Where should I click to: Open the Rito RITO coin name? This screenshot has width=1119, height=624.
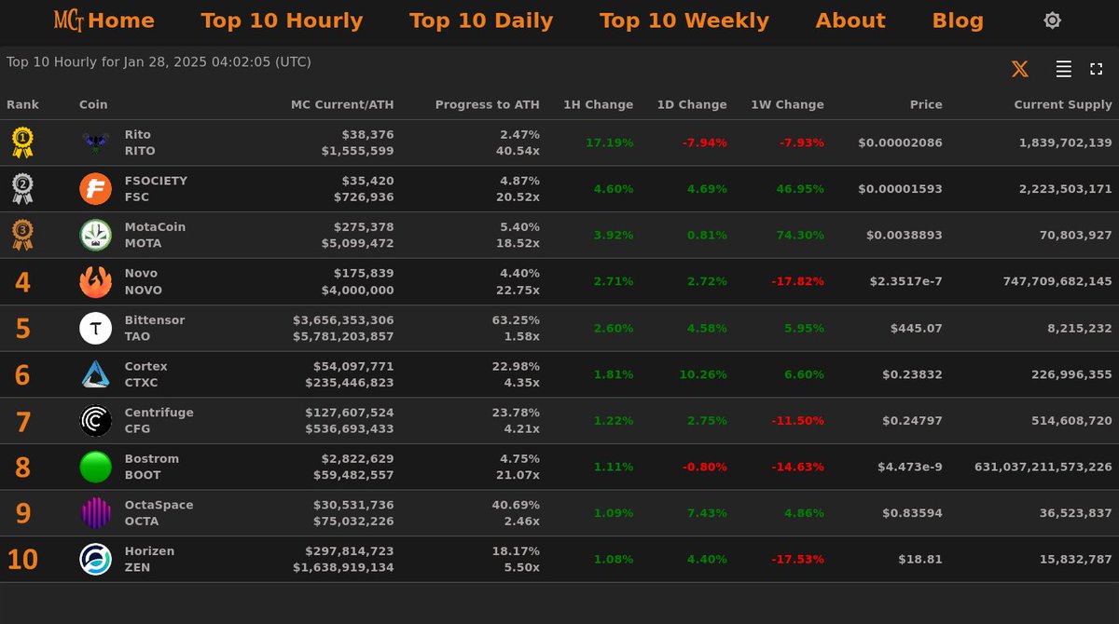point(140,142)
